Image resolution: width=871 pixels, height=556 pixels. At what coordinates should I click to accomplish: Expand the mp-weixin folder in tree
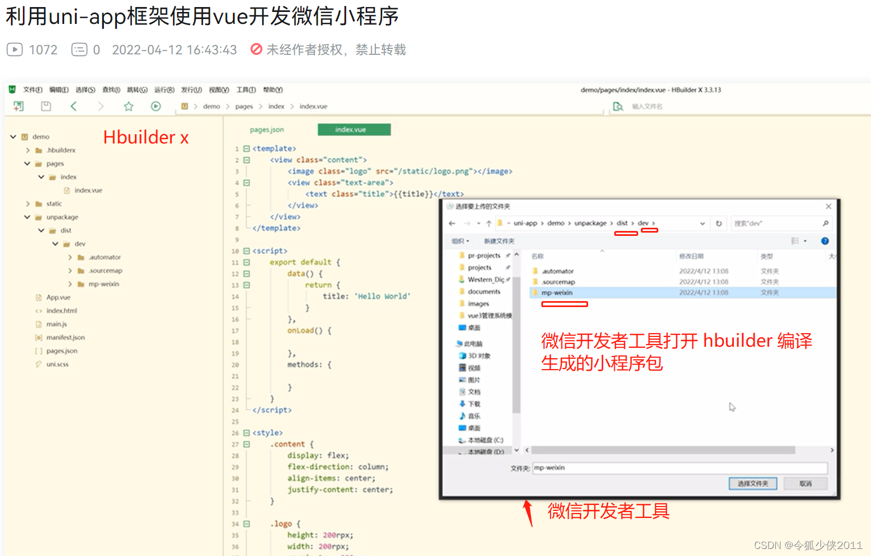70,284
